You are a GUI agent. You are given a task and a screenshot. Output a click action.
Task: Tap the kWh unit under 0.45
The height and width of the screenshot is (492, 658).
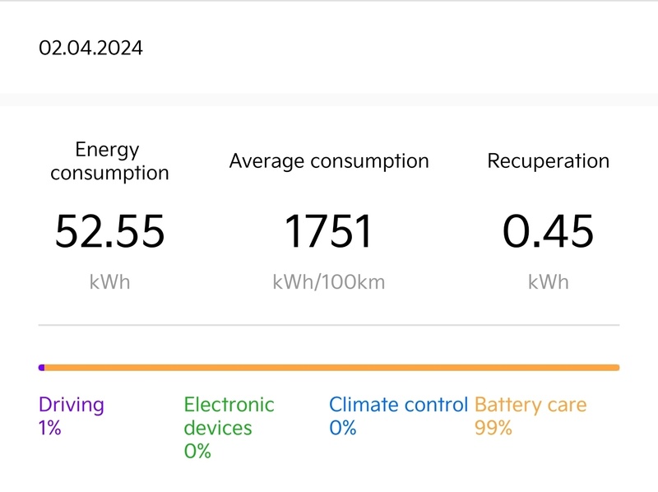[549, 282]
